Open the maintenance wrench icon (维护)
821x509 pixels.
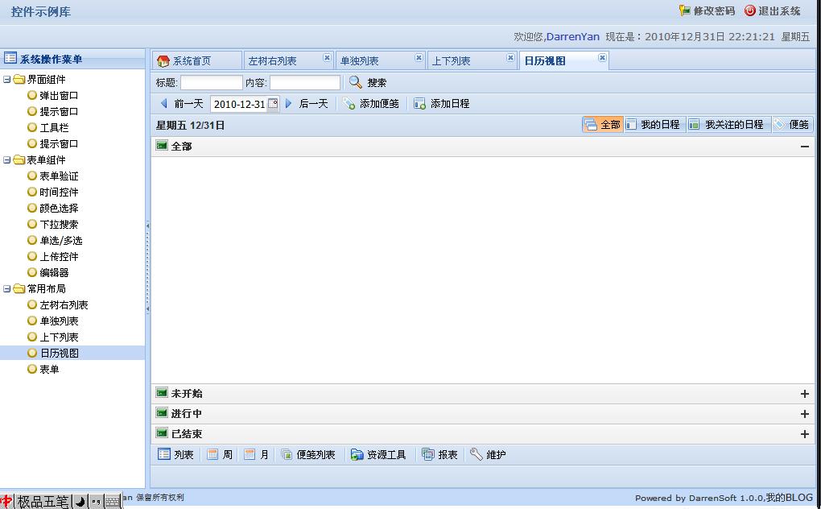[477, 455]
